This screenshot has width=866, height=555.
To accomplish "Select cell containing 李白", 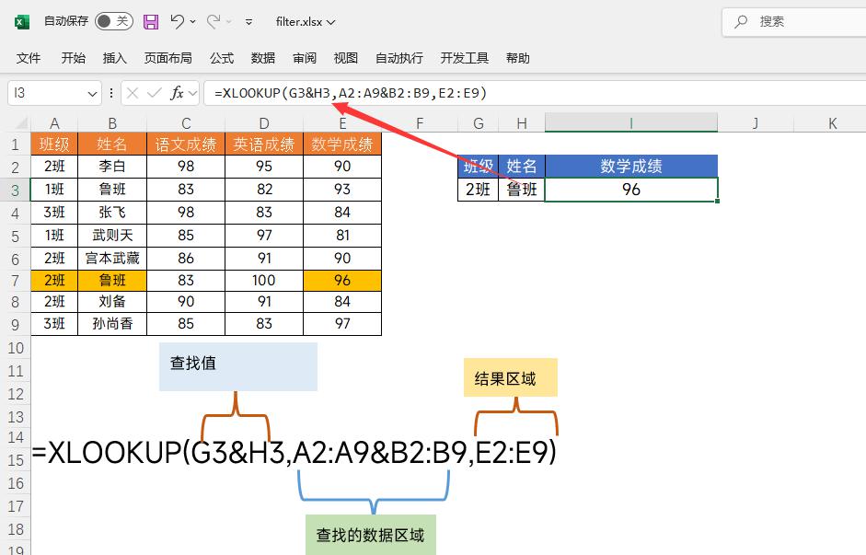I will pos(112,167).
